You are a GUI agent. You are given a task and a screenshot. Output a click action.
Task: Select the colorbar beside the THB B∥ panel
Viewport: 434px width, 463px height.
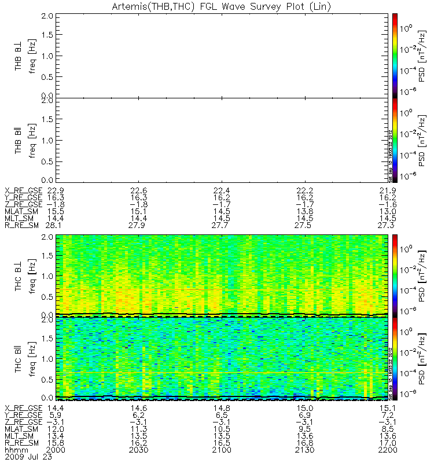(x=395, y=140)
